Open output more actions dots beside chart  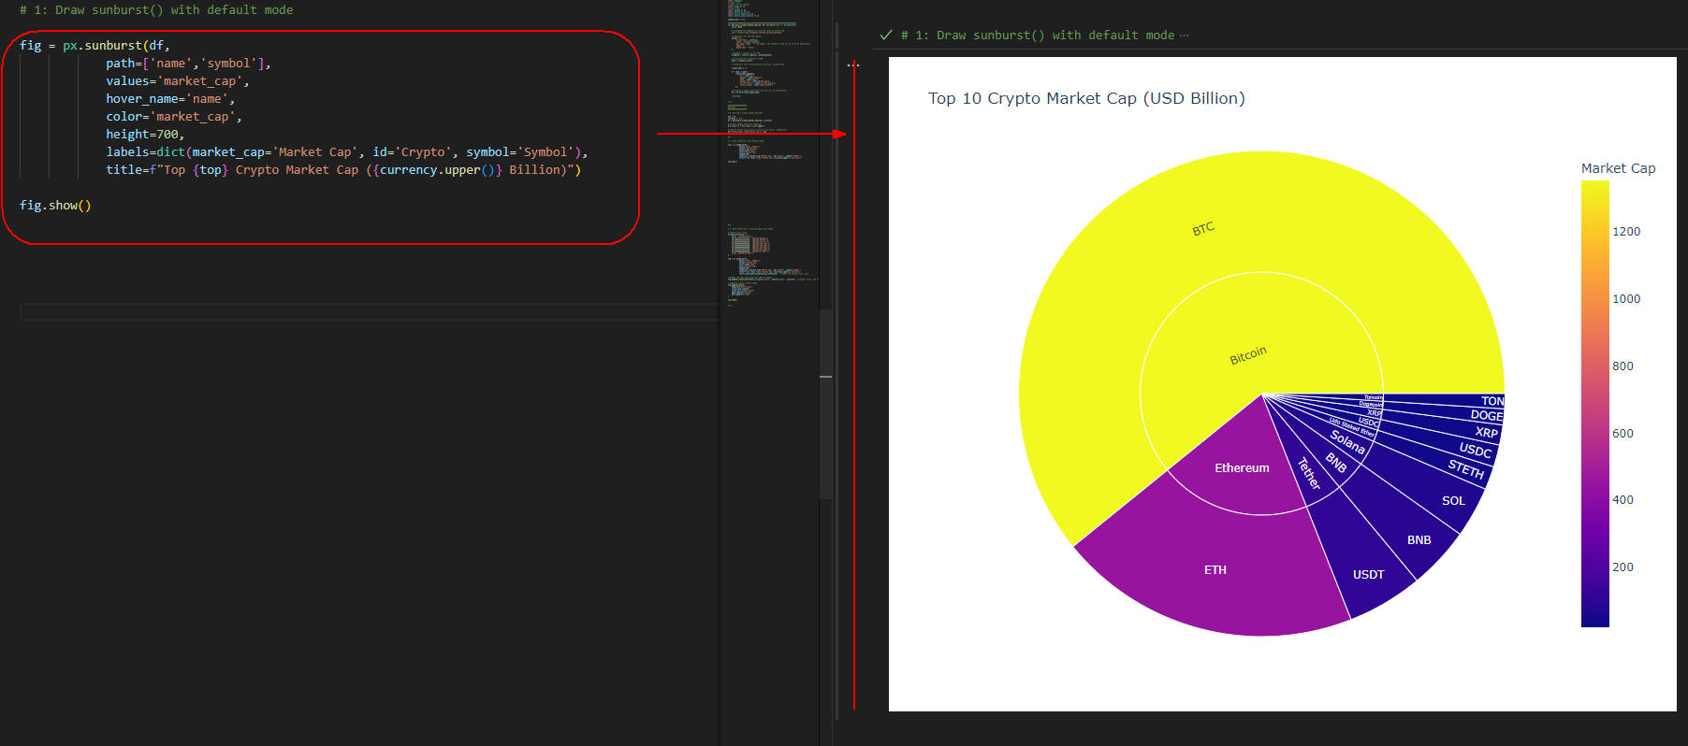pyautogui.click(x=853, y=65)
